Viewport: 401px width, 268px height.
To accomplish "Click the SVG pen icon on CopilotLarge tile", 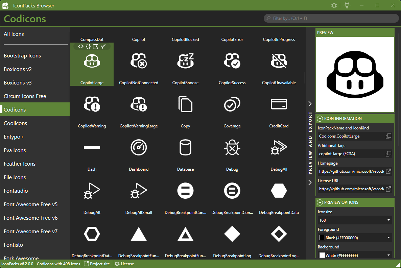I will click(103, 46).
